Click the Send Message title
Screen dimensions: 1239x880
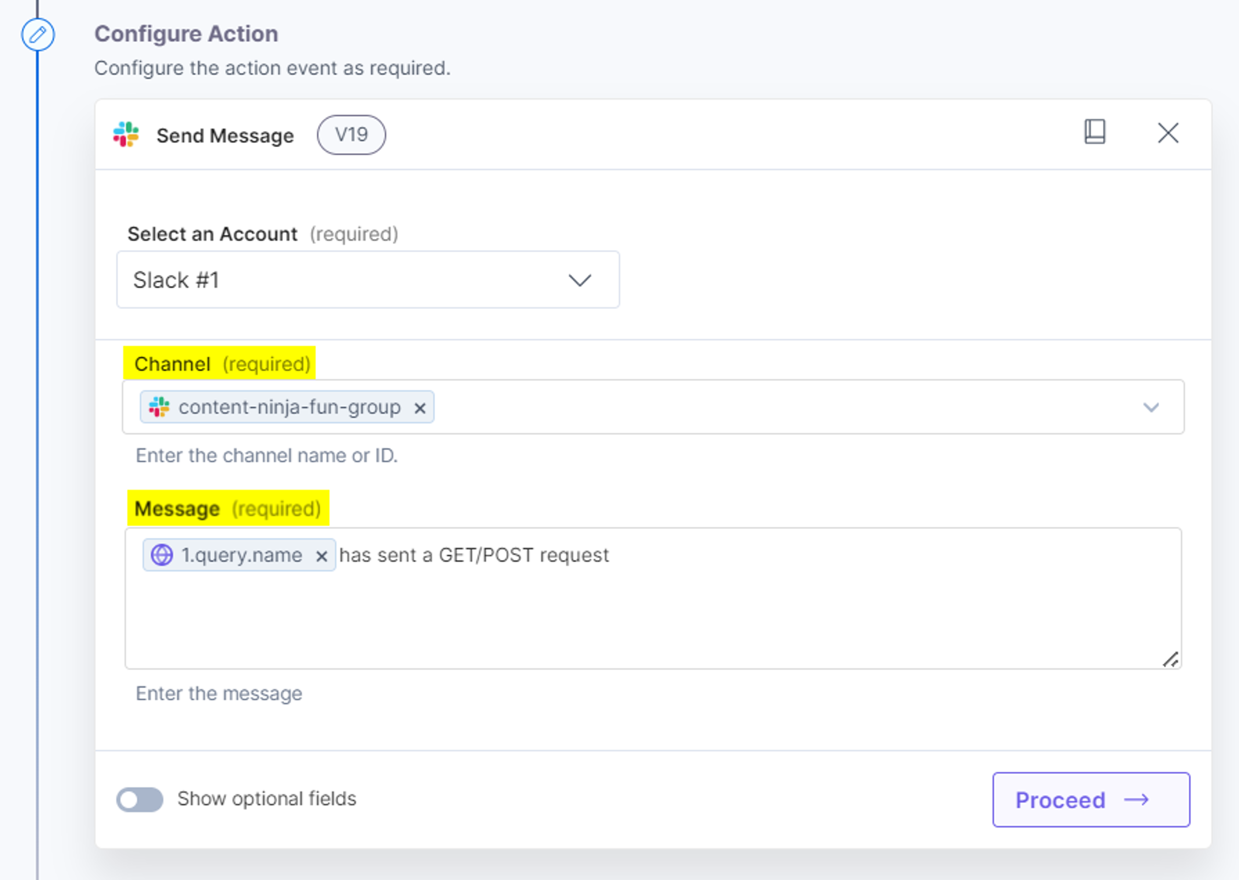pos(225,135)
